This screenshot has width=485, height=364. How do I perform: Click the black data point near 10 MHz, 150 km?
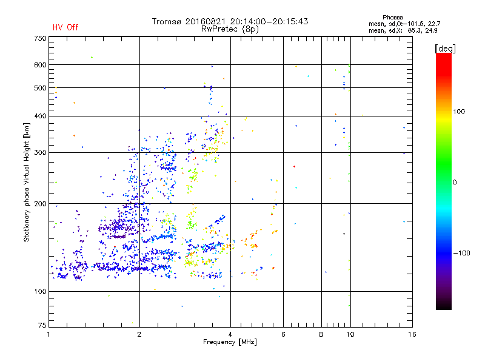[344, 234]
